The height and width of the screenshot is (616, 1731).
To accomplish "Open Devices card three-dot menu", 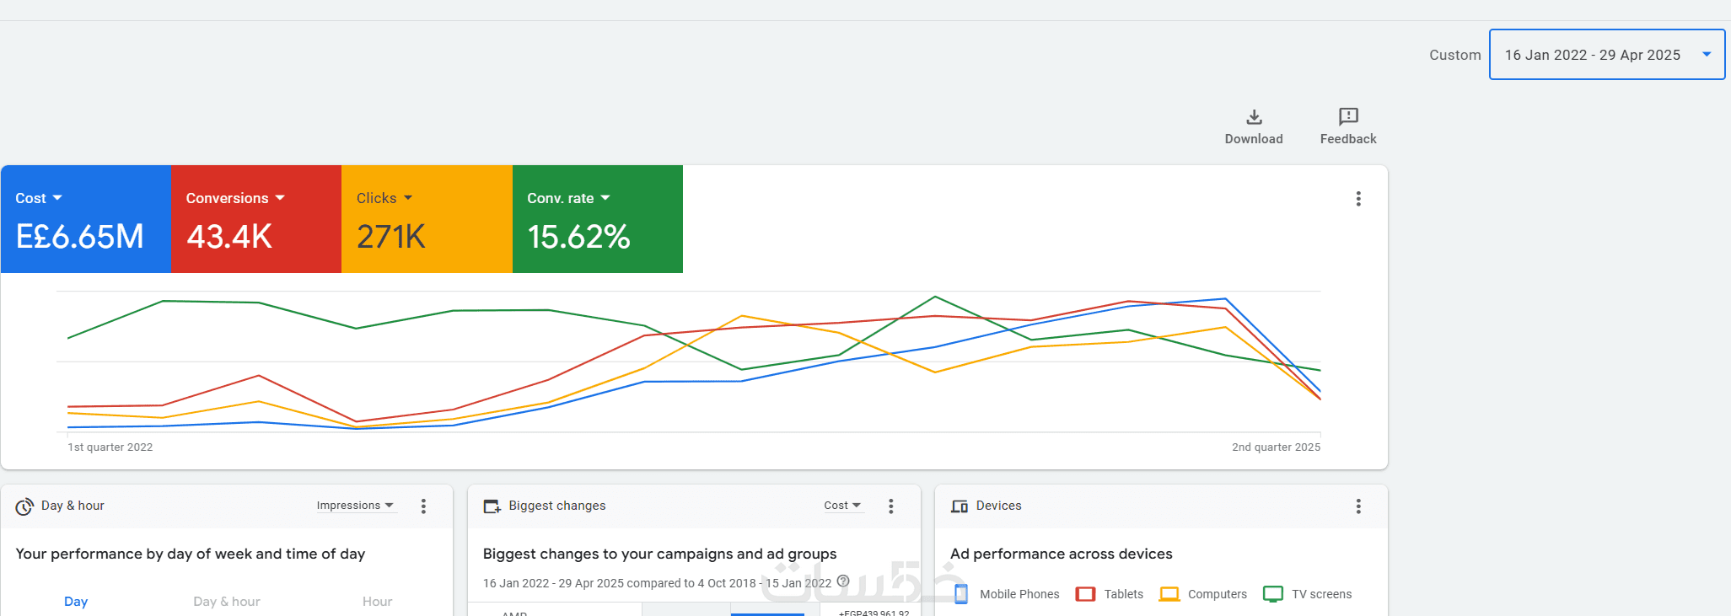I will [1358, 506].
